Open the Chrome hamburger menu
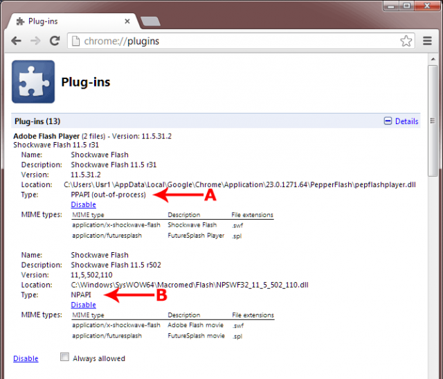The width and height of the screenshot is (443, 379). (x=428, y=41)
